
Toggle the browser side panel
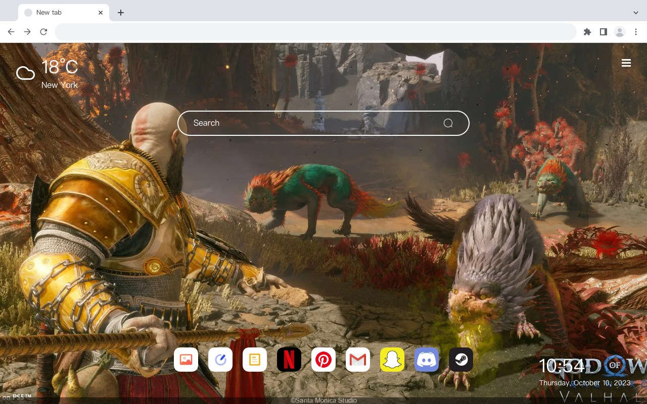point(603,32)
